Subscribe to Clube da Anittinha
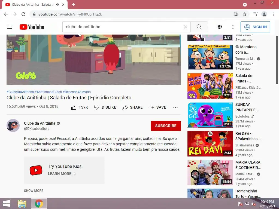The image size is (279, 209). tap(166, 126)
